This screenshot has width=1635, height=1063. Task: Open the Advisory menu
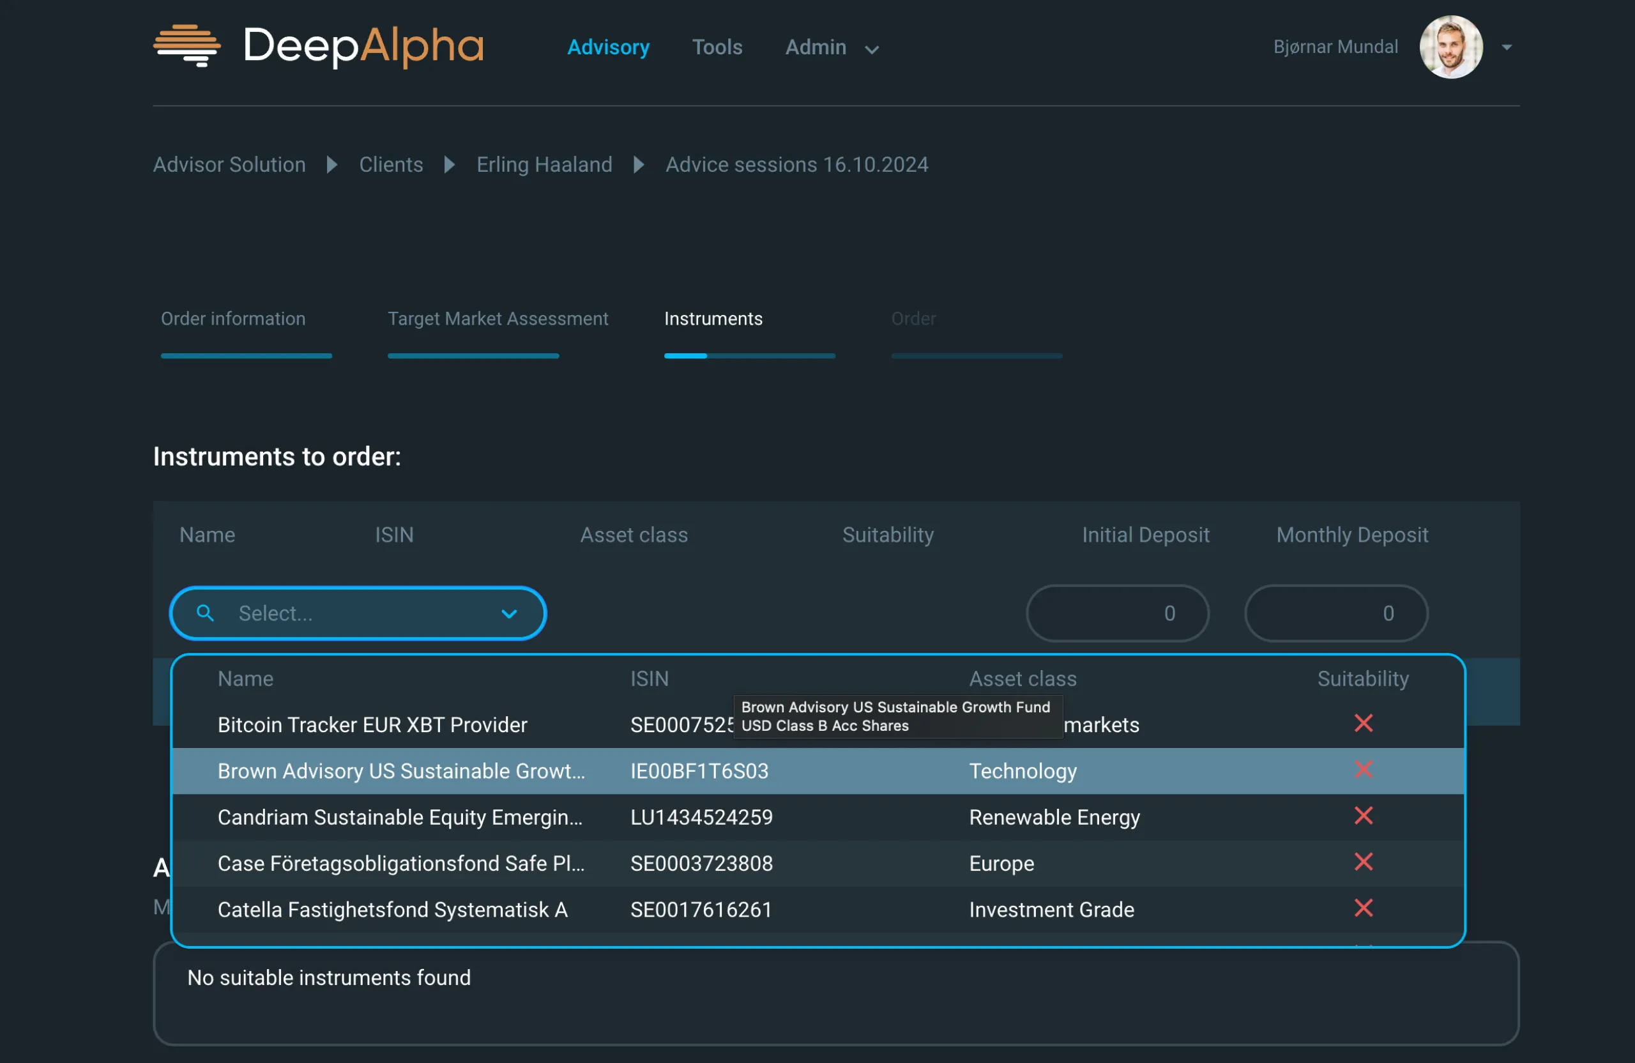coord(608,47)
